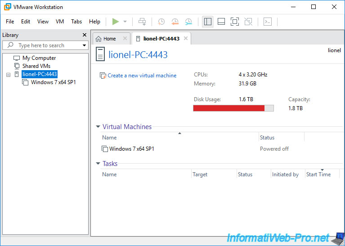
Task: Toggle the Library sidebar view icon
Action: click(x=208, y=22)
